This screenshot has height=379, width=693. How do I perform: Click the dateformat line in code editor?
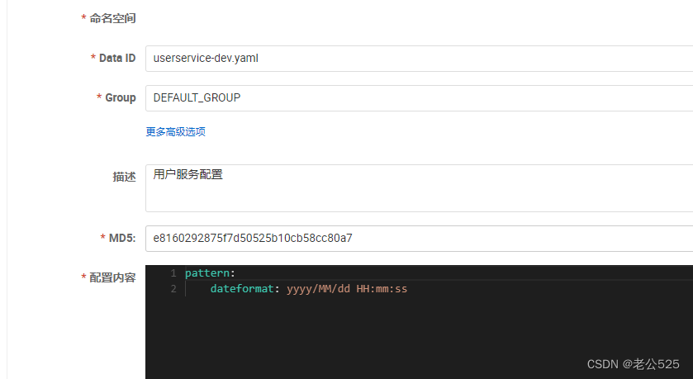[x=308, y=289]
